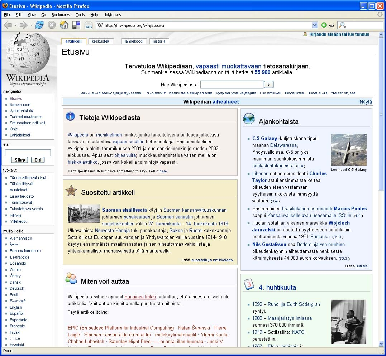386x356 pixels.
Task: Click the user icon beside Kirjaudu sisään
Action: pos(305,34)
